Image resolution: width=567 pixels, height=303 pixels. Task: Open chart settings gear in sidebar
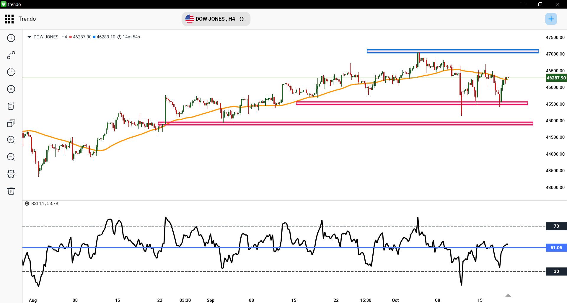[x=11, y=174]
